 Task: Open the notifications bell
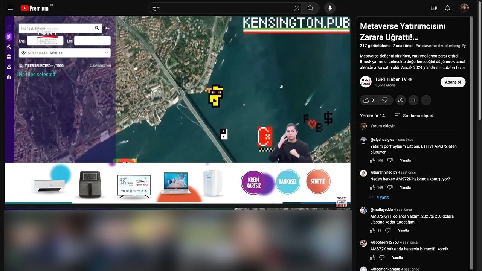447,8
